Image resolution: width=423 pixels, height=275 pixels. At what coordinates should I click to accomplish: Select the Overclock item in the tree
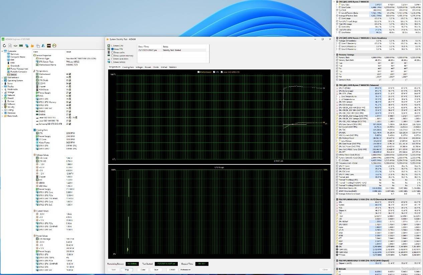coord(15,66)
